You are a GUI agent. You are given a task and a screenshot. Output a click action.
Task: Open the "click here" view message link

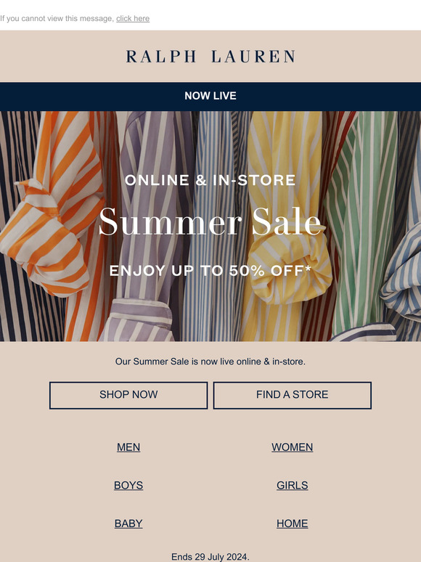pyautogui.click(x=133, y=18)
